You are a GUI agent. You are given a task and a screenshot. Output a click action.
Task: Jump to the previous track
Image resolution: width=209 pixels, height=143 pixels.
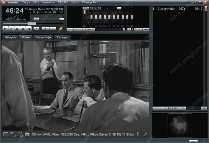5,29
